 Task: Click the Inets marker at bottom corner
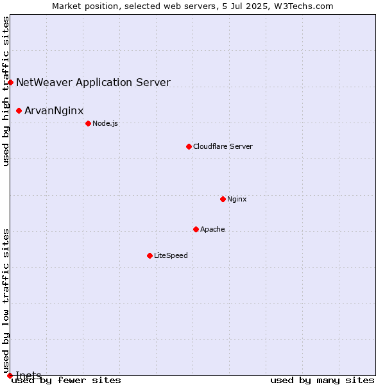tap(10, 375)
